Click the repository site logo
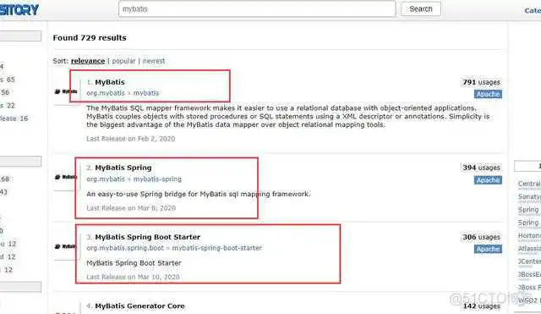 (19, 9)
